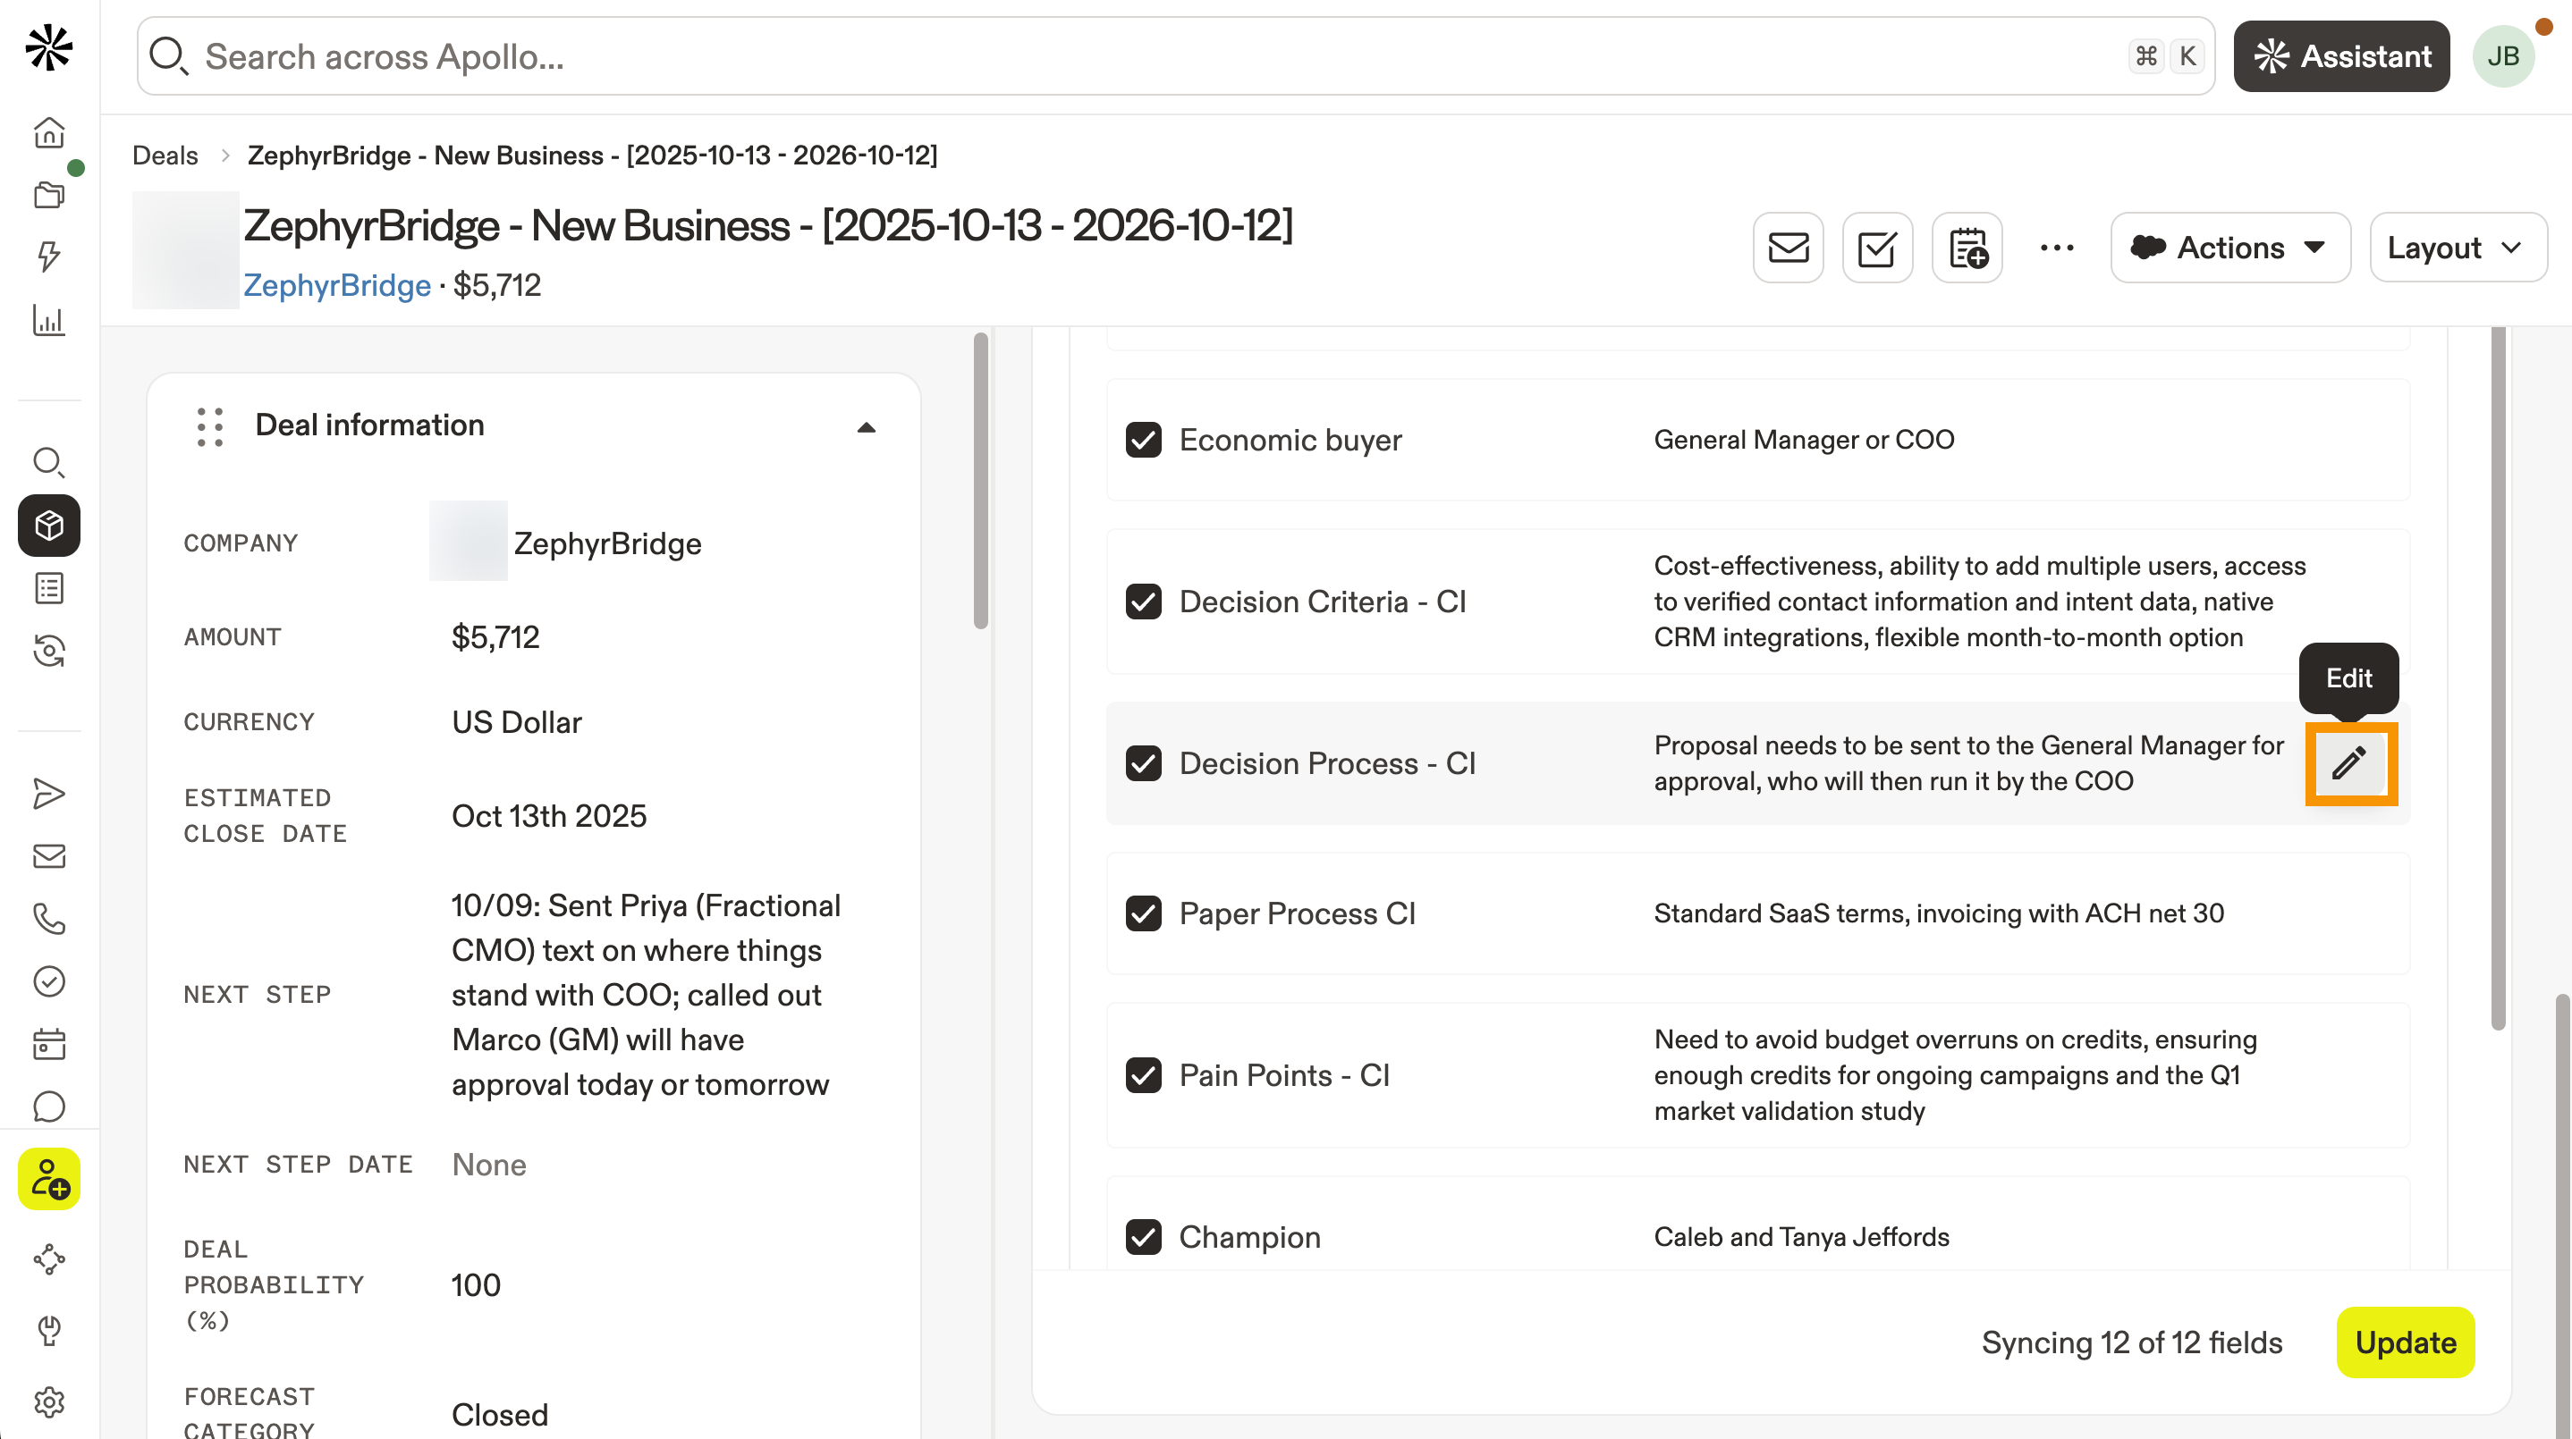Uncheck the Economic buyer checkbox
Viewport: 2572px width, 1439px height.
(1143, 440)
